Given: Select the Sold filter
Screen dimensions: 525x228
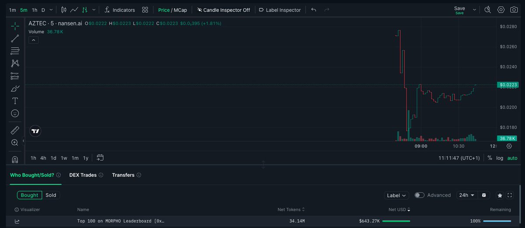Looking at the screenshot, I should coord(51,195).
